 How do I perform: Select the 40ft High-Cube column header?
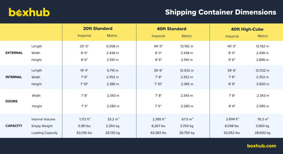(x=247, y=29)
